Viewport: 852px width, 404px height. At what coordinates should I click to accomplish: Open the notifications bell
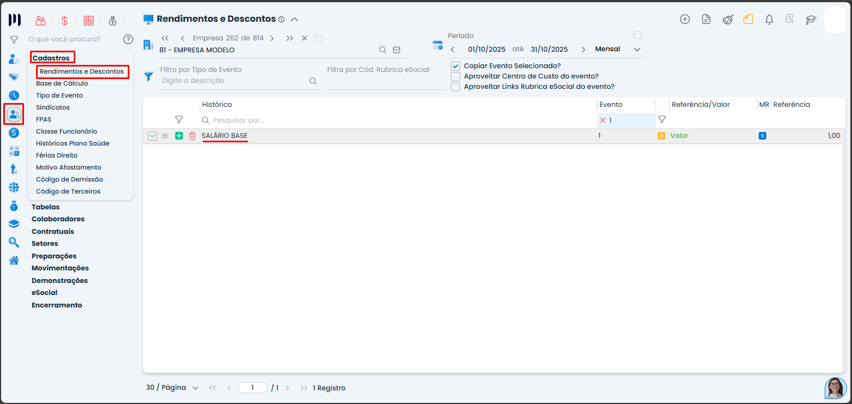point(769,20)
